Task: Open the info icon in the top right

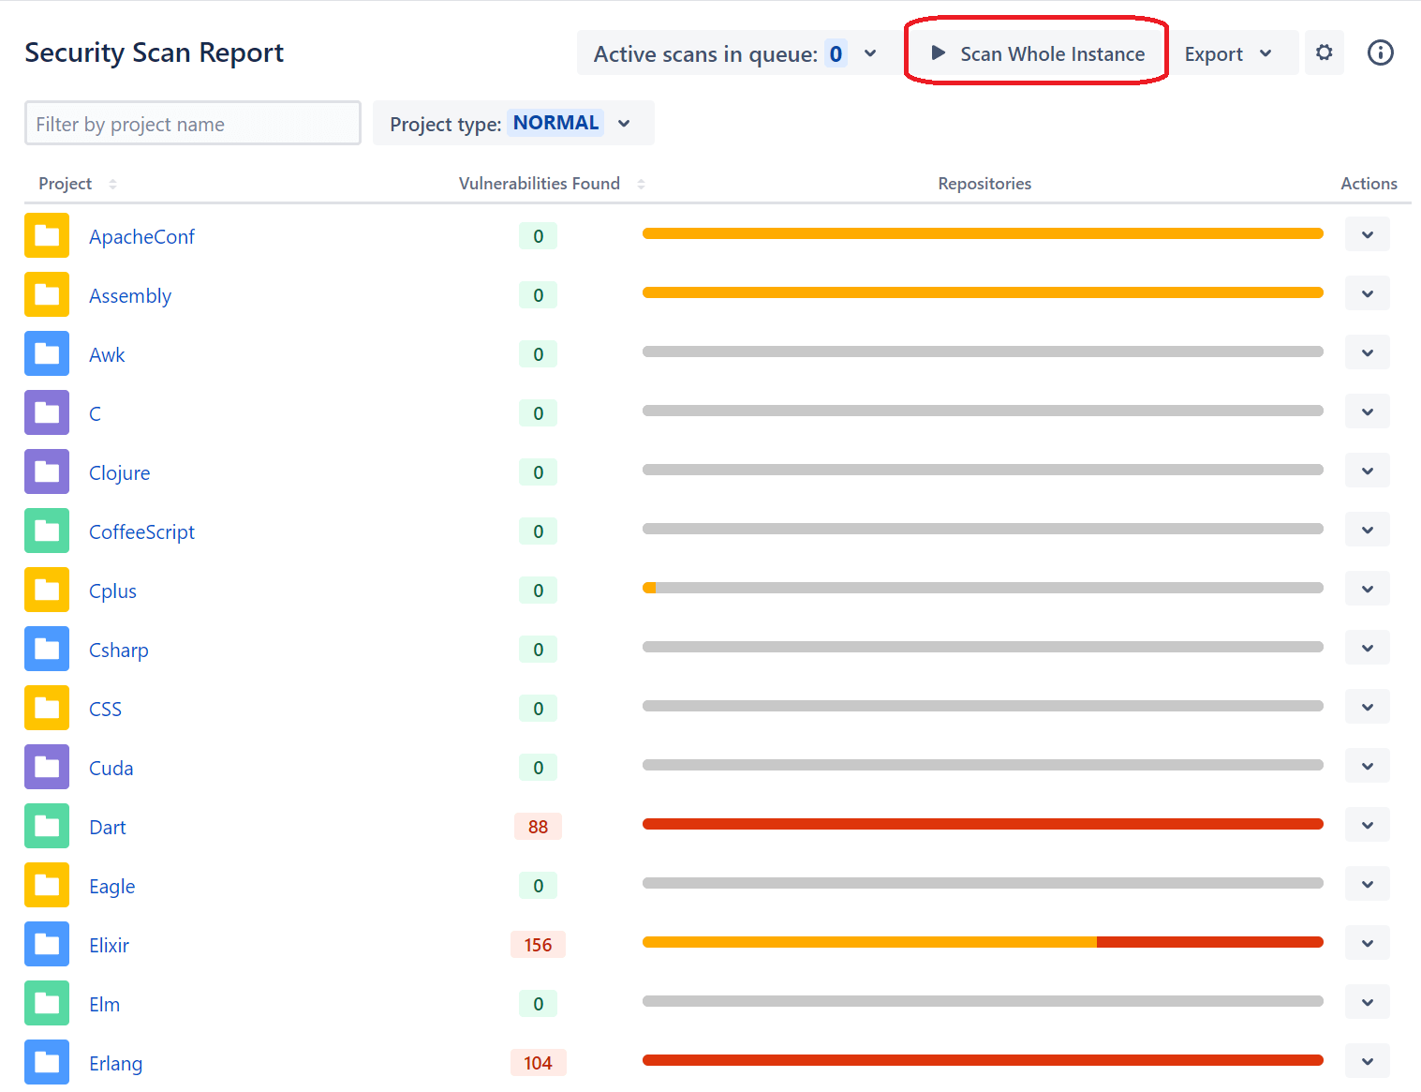Action: (1380, 52)
